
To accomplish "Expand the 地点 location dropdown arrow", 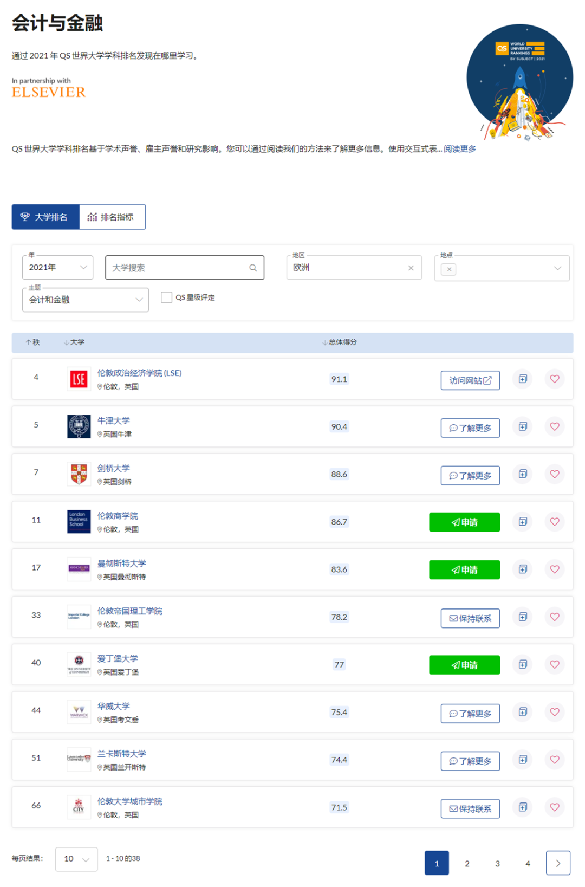I will (x=557, y=268).
